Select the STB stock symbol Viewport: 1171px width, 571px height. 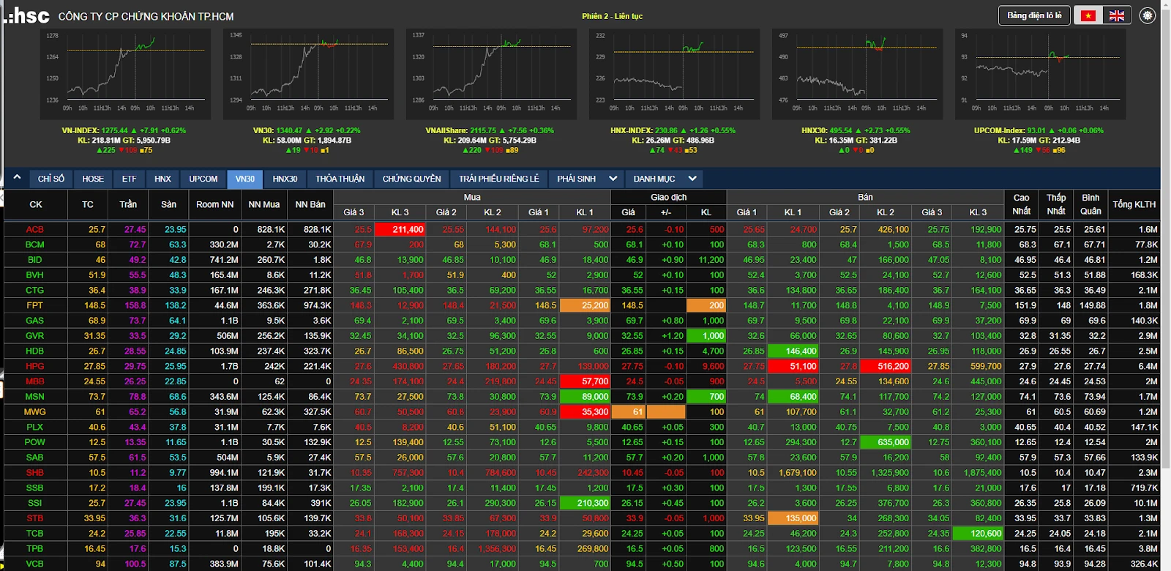[35, 518]
